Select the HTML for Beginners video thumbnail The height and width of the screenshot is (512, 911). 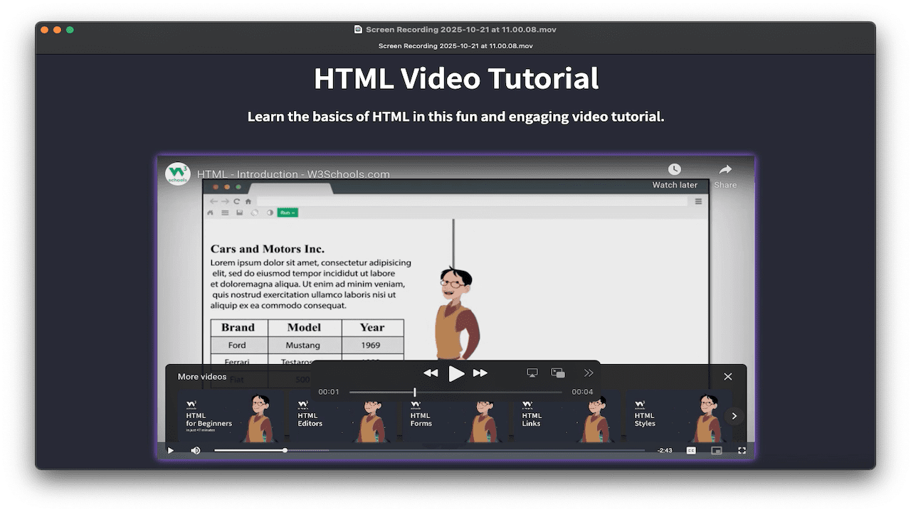[x=230, y=417]
